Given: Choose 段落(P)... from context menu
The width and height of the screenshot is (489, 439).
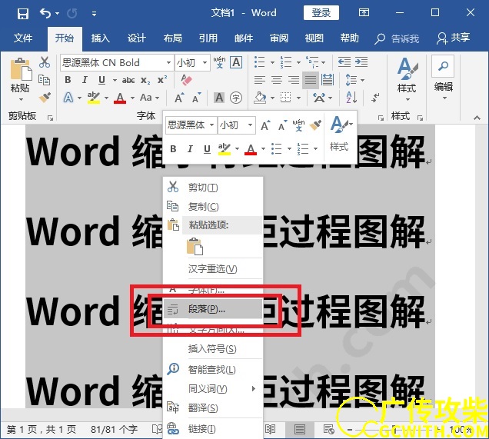Looking at the screenshot, I should tap(213, 309).
